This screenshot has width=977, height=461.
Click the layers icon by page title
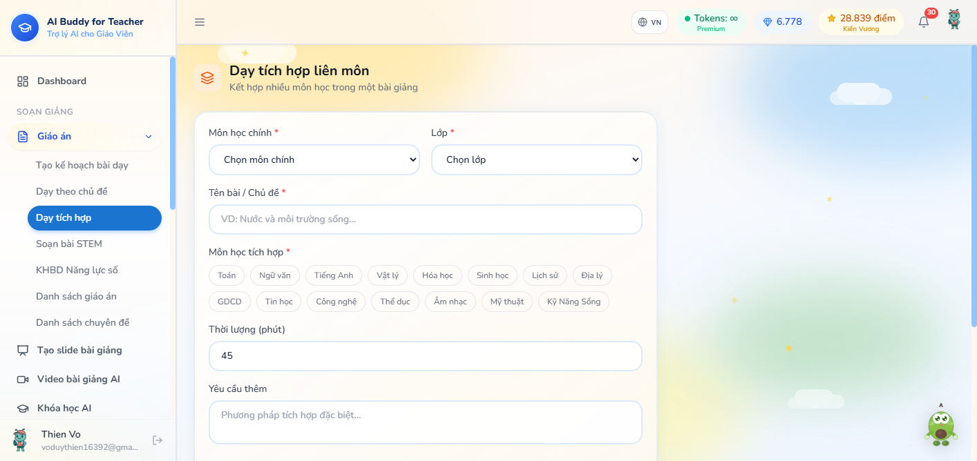tap(207, 78)
